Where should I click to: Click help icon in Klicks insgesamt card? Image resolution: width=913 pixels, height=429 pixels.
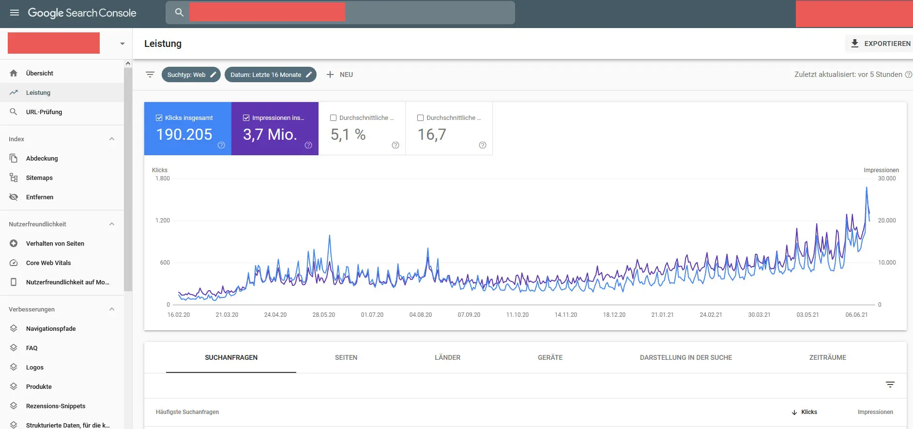click(x=221, y=145)
